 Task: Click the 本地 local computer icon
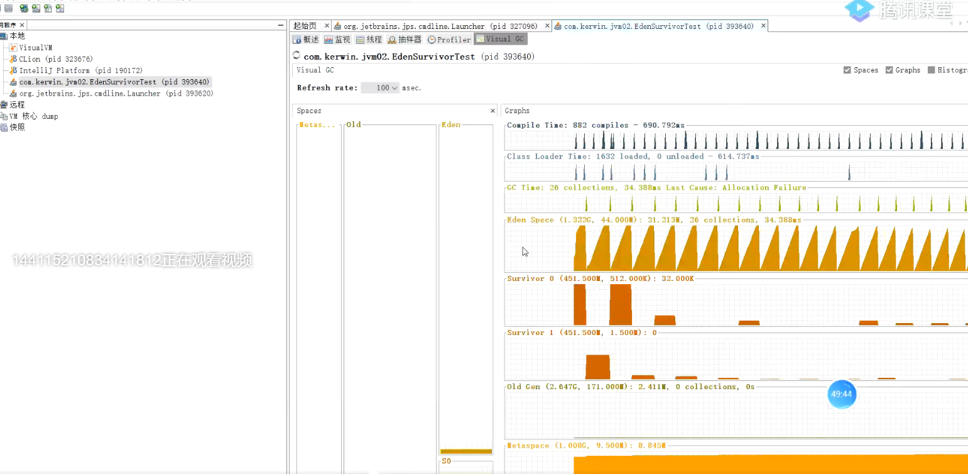point(3,36)
